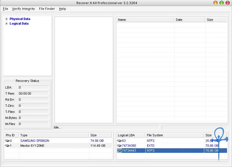Click the 114.49 GB size cell
Screen dimensions: 232x167
[x=98, y=146]
